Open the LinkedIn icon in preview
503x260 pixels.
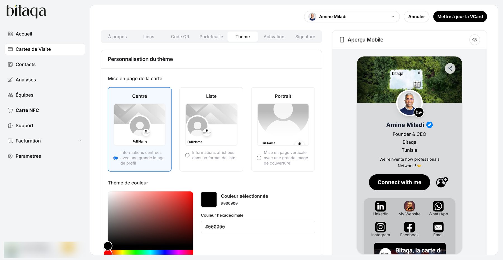tap(380, 206)
